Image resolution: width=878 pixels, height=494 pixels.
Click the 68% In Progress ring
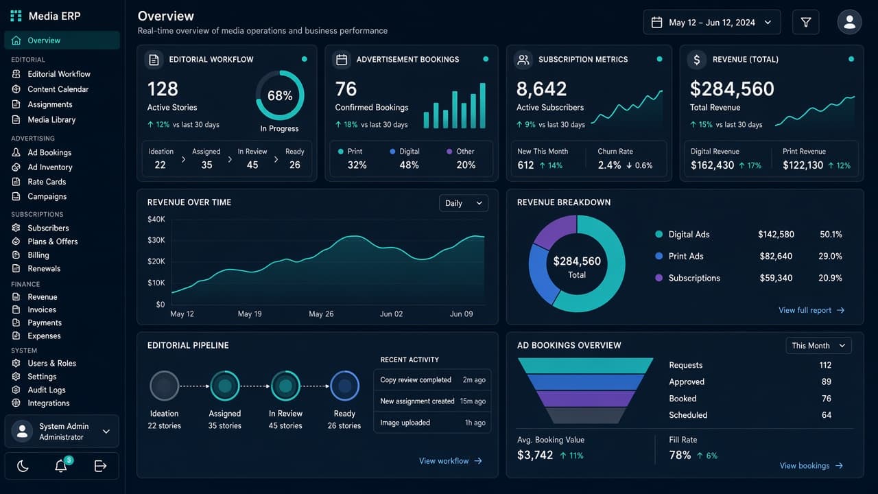click(280, 95)
